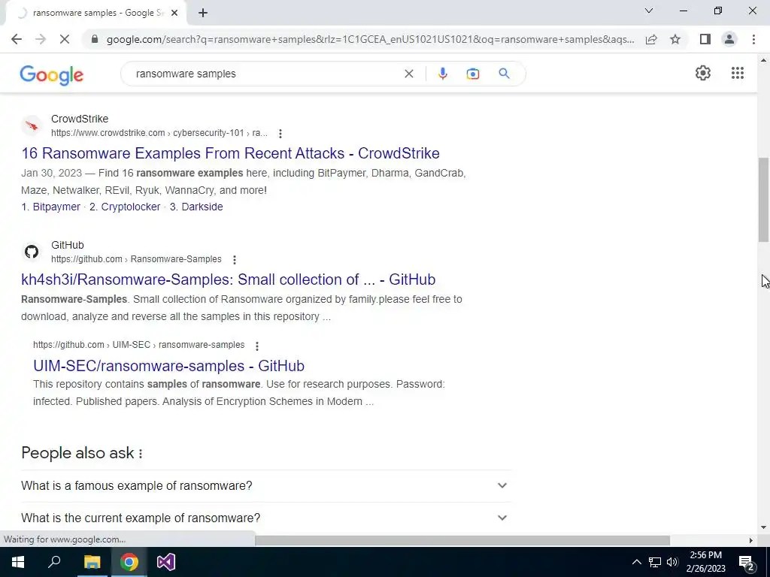Click the horizontal scrollbar thumb
The width and height of the screenshot is (770, 577).
[462, 540]
